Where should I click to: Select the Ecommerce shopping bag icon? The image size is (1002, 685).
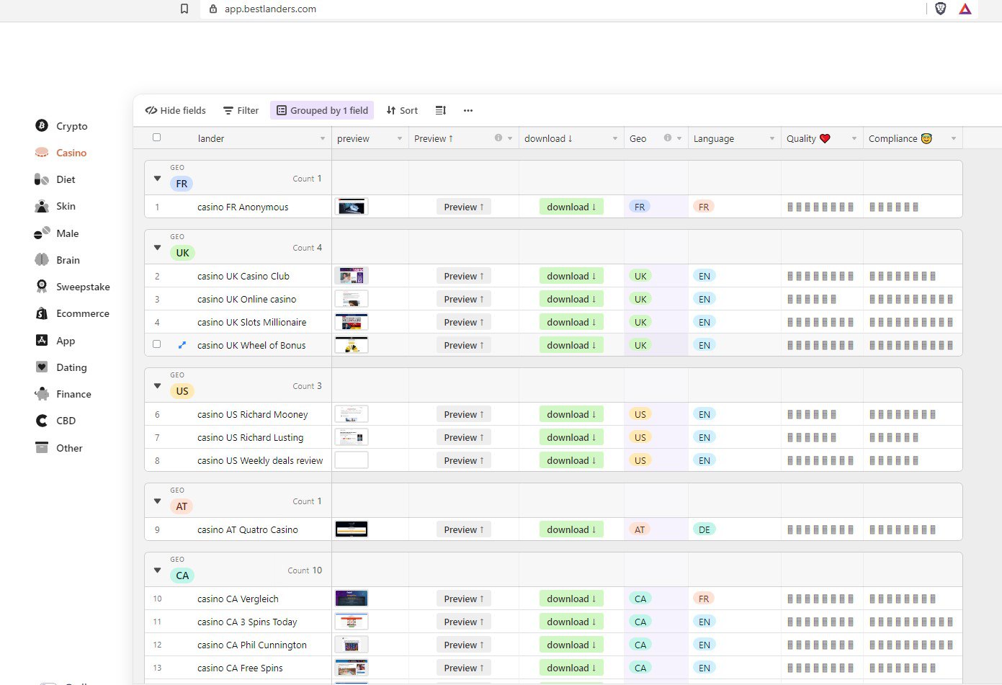(42, 313)
